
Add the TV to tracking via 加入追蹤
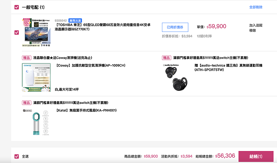coord(256,25)
